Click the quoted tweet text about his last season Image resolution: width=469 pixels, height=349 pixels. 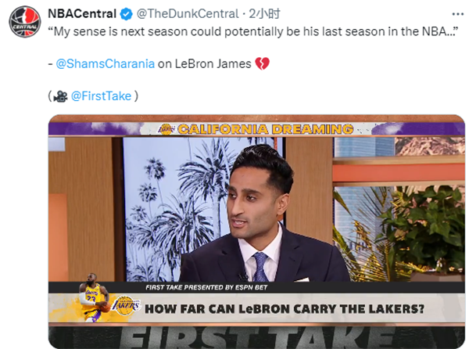[x=253, y=31]
